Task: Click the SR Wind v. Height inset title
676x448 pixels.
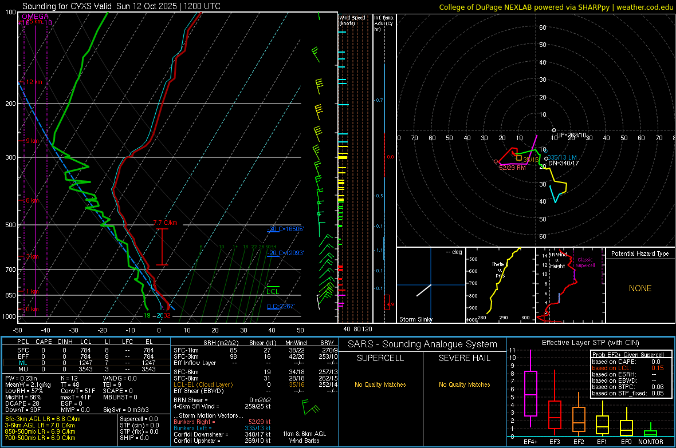Action: click(x=559, y=260)
